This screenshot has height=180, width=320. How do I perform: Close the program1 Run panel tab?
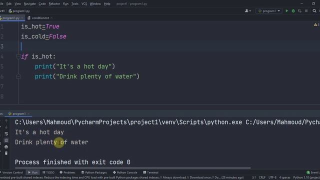[x=28, y=113]
